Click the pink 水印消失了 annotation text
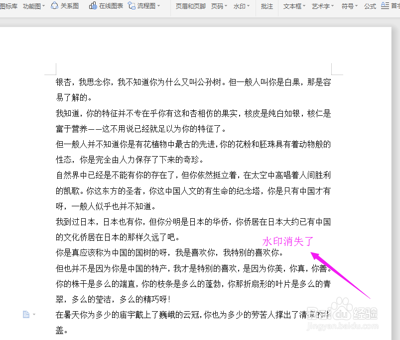The width and height of the screenshot is (400, 340). pos(287,240)
